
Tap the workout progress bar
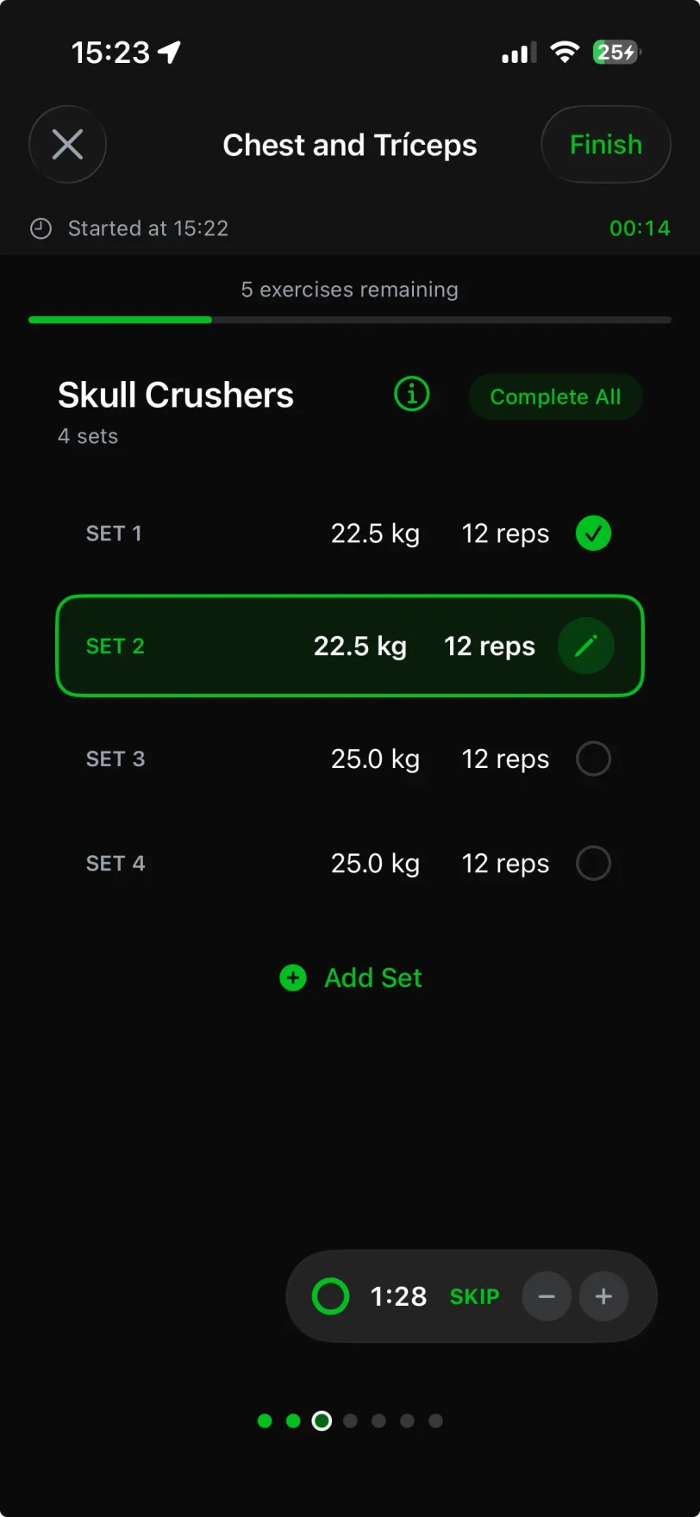pos(350,320)
